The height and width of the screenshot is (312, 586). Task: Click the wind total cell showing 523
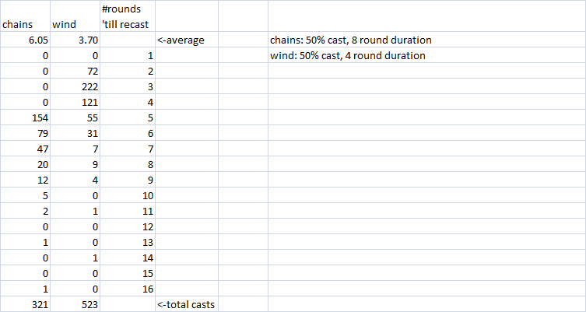tap(75, 304)
